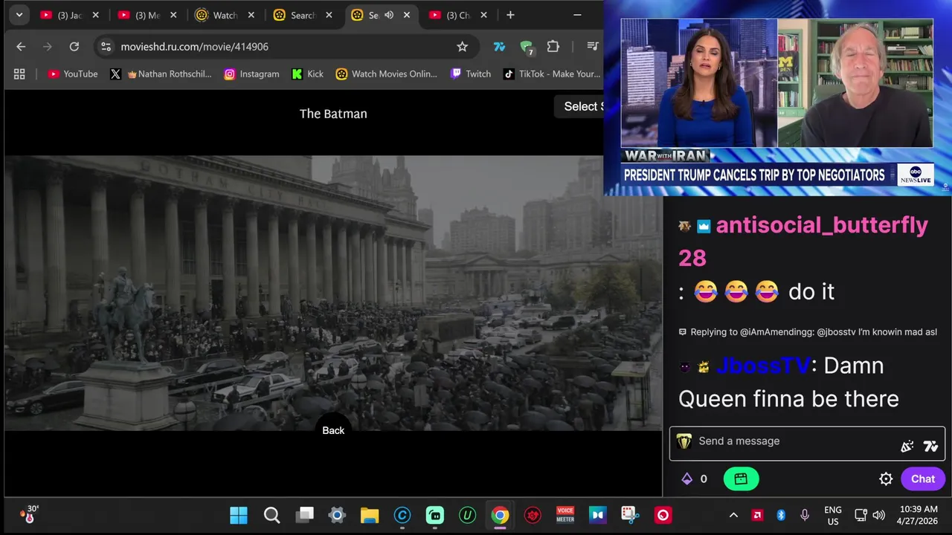Image resolution: width=952 pixels, height=535 pixels.
Task: Click antisocial_butterfly28 username in chat
Action: pyautogui.click(x=803, y=241)
